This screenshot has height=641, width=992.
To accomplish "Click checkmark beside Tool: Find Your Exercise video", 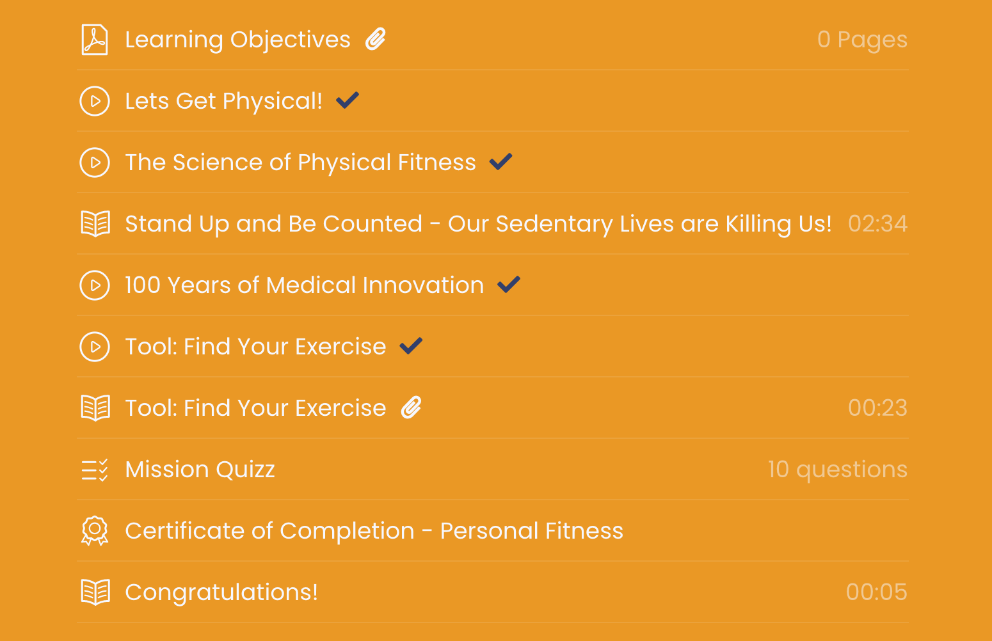I will click(x=411, y=345).
